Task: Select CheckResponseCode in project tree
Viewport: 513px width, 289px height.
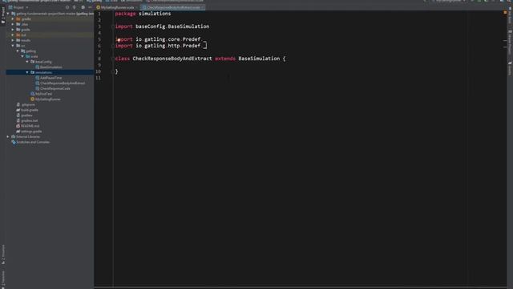Action: 55,88
